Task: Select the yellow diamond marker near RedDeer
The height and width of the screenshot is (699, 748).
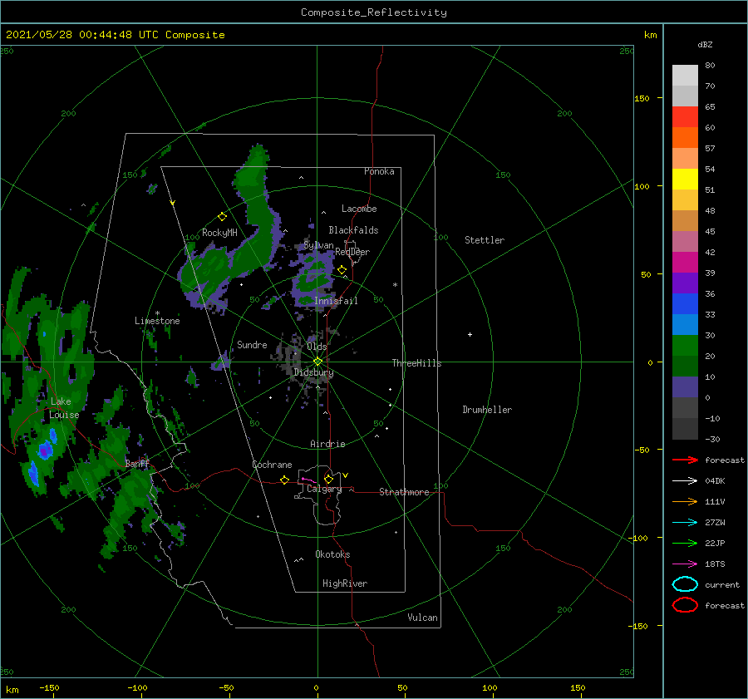Action: pos(342,270)
